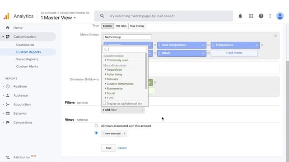Open the add filter dropdown

123,110
